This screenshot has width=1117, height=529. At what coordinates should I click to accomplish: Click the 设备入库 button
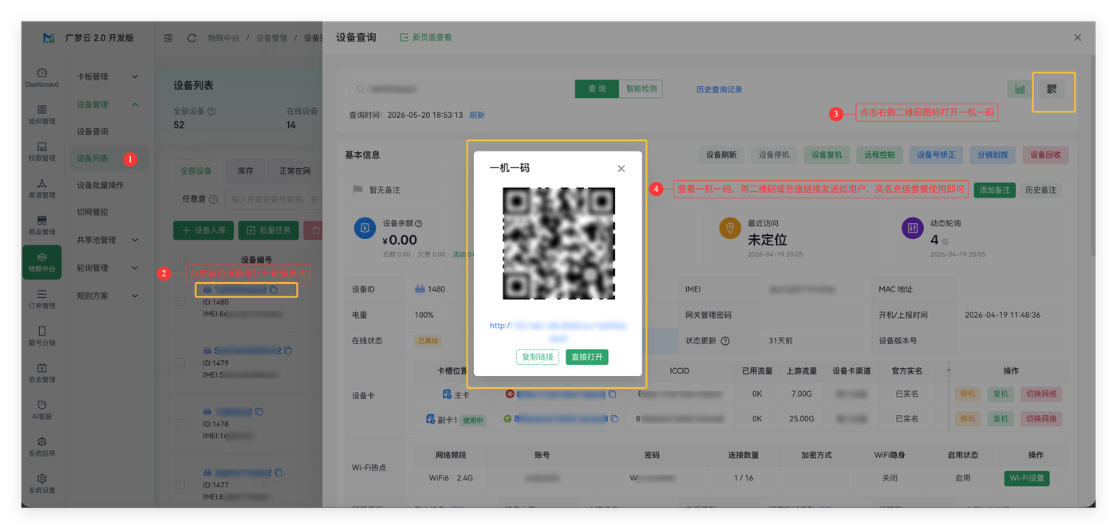(203, 230)
